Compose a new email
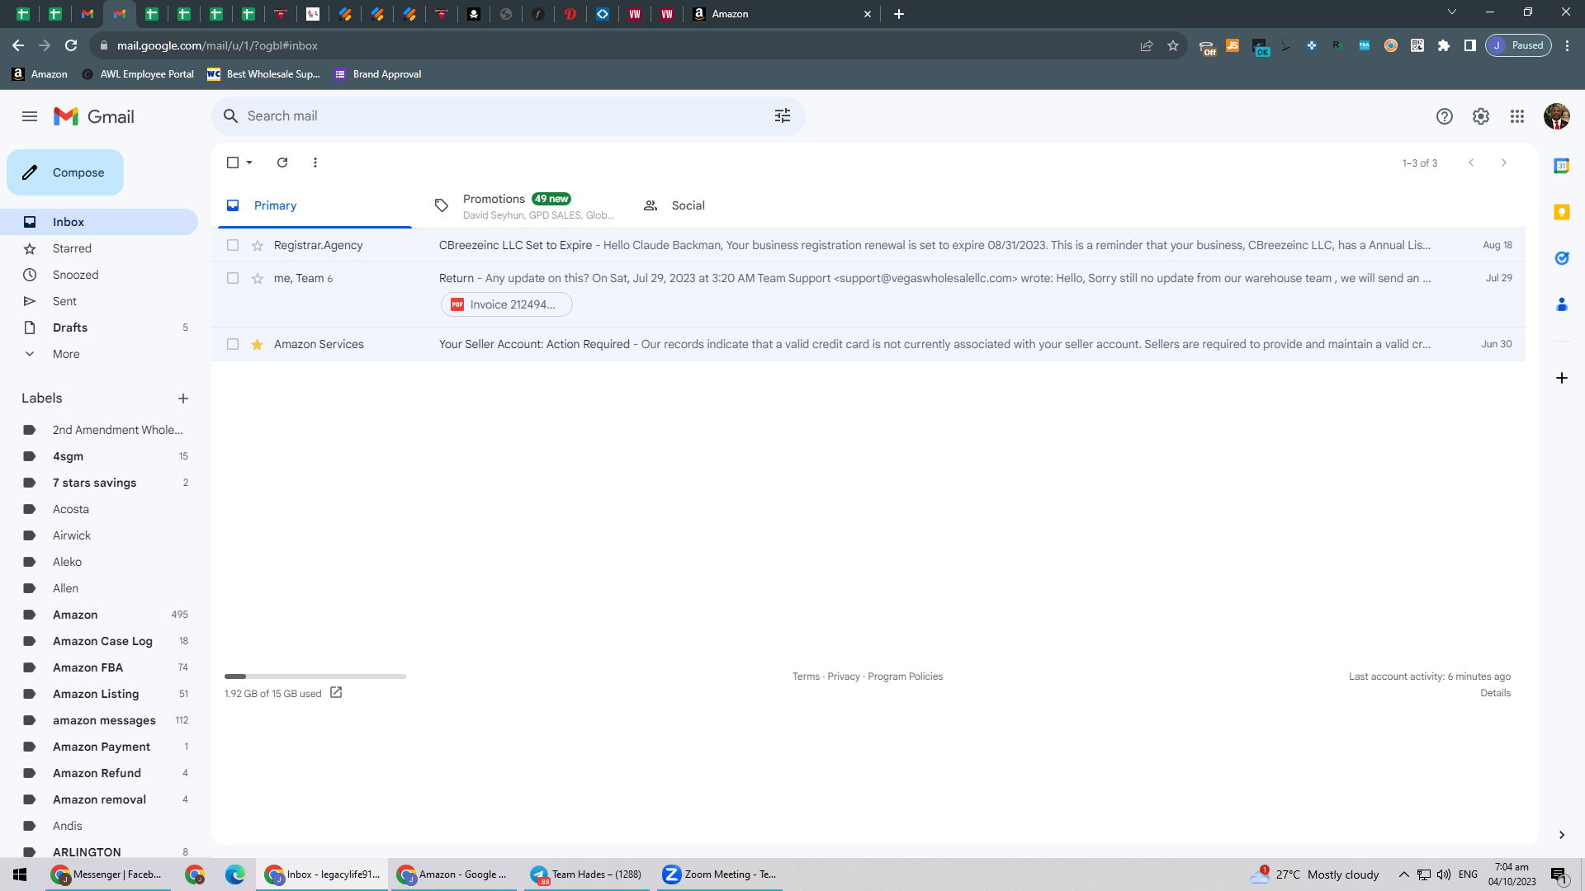This screenshot has height=891, width=1585. pyautogui.click(x=65, y=172)
